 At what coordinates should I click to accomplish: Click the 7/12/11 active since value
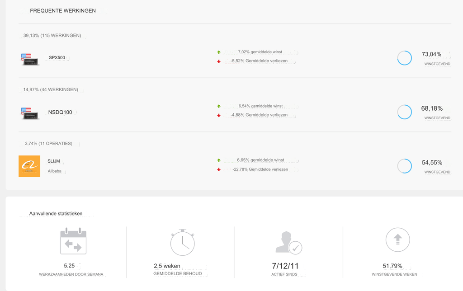[285, 266]
